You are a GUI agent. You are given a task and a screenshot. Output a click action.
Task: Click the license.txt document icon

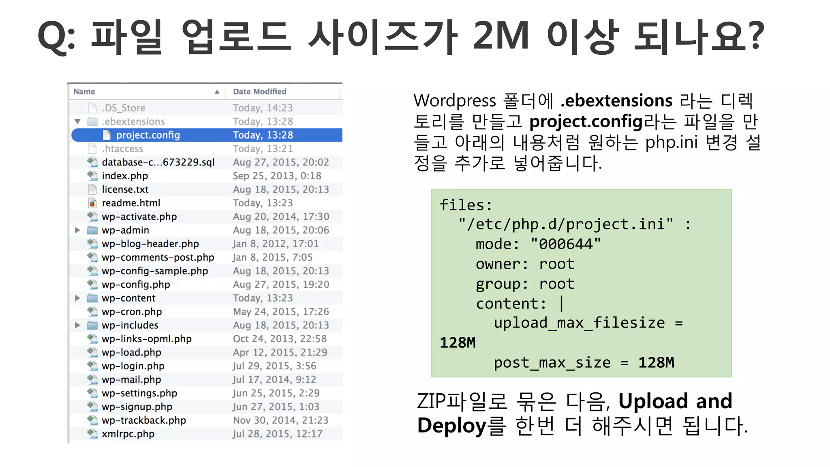coord(92,189)
